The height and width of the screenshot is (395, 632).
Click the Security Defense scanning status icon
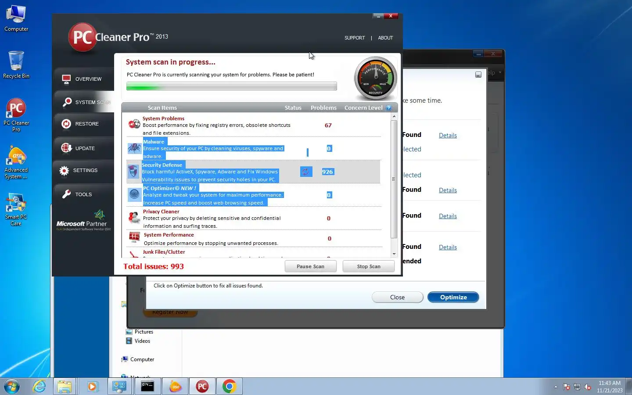click(x=306, y=172)
